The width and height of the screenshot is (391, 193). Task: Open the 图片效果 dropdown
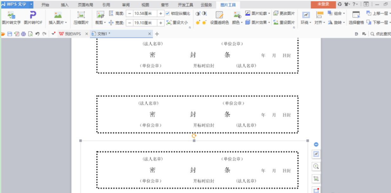[258, 23]
